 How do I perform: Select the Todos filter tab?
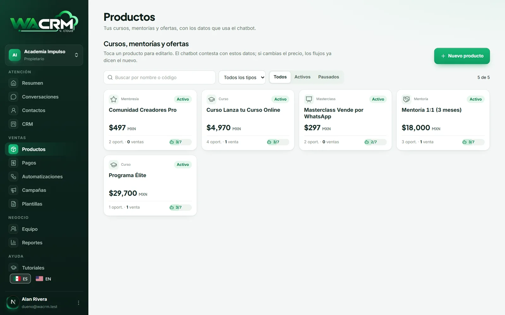point(280,77)
